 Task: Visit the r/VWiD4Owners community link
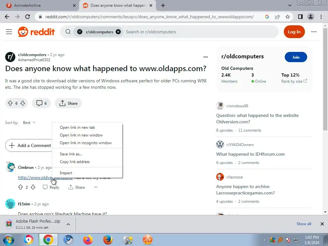[240, 145]
